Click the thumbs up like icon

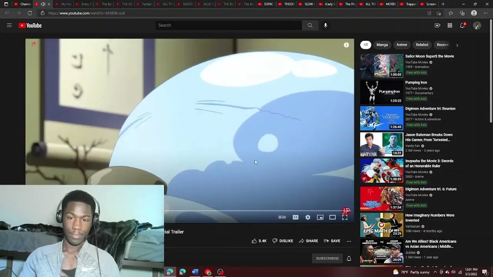point(254,241)
